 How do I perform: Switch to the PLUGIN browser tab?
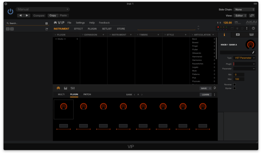click(92, 29)
